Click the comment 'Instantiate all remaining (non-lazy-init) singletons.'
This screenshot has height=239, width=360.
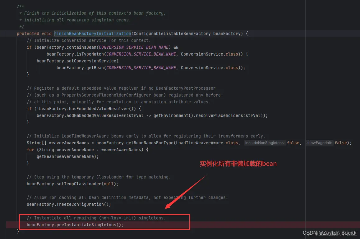[96, 218]
